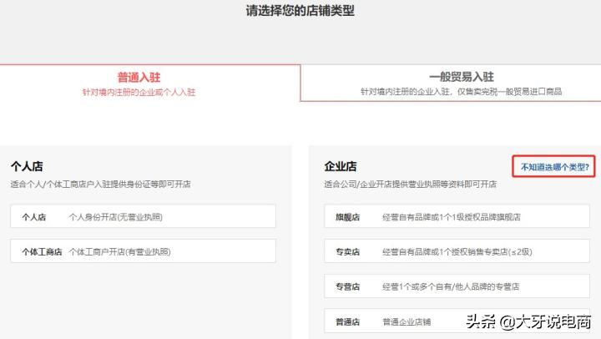Select the 普通店 enterprise store option
This screenshot has width=601, height=339.
pyautogui.click(x=457, y=321)
